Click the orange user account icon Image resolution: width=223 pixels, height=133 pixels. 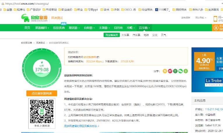pyautogui.click(x=216, y=28)
